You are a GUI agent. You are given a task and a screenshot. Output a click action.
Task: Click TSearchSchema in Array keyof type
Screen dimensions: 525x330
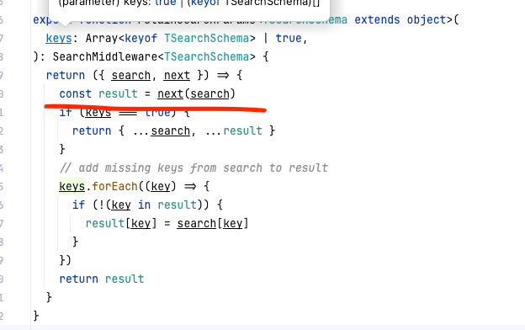tap(206, 39)
